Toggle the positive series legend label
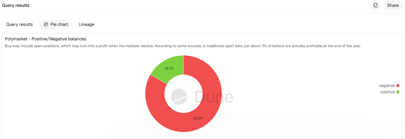This screenshot has width=405, height=139. coord(387,92)
